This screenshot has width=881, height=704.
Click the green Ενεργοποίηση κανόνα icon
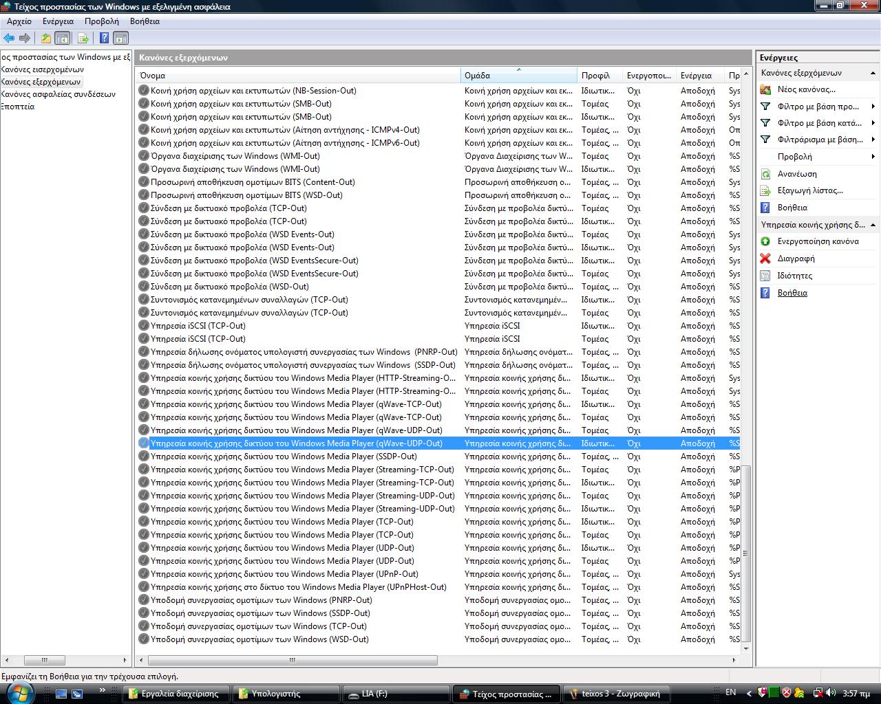click(765, 241)
